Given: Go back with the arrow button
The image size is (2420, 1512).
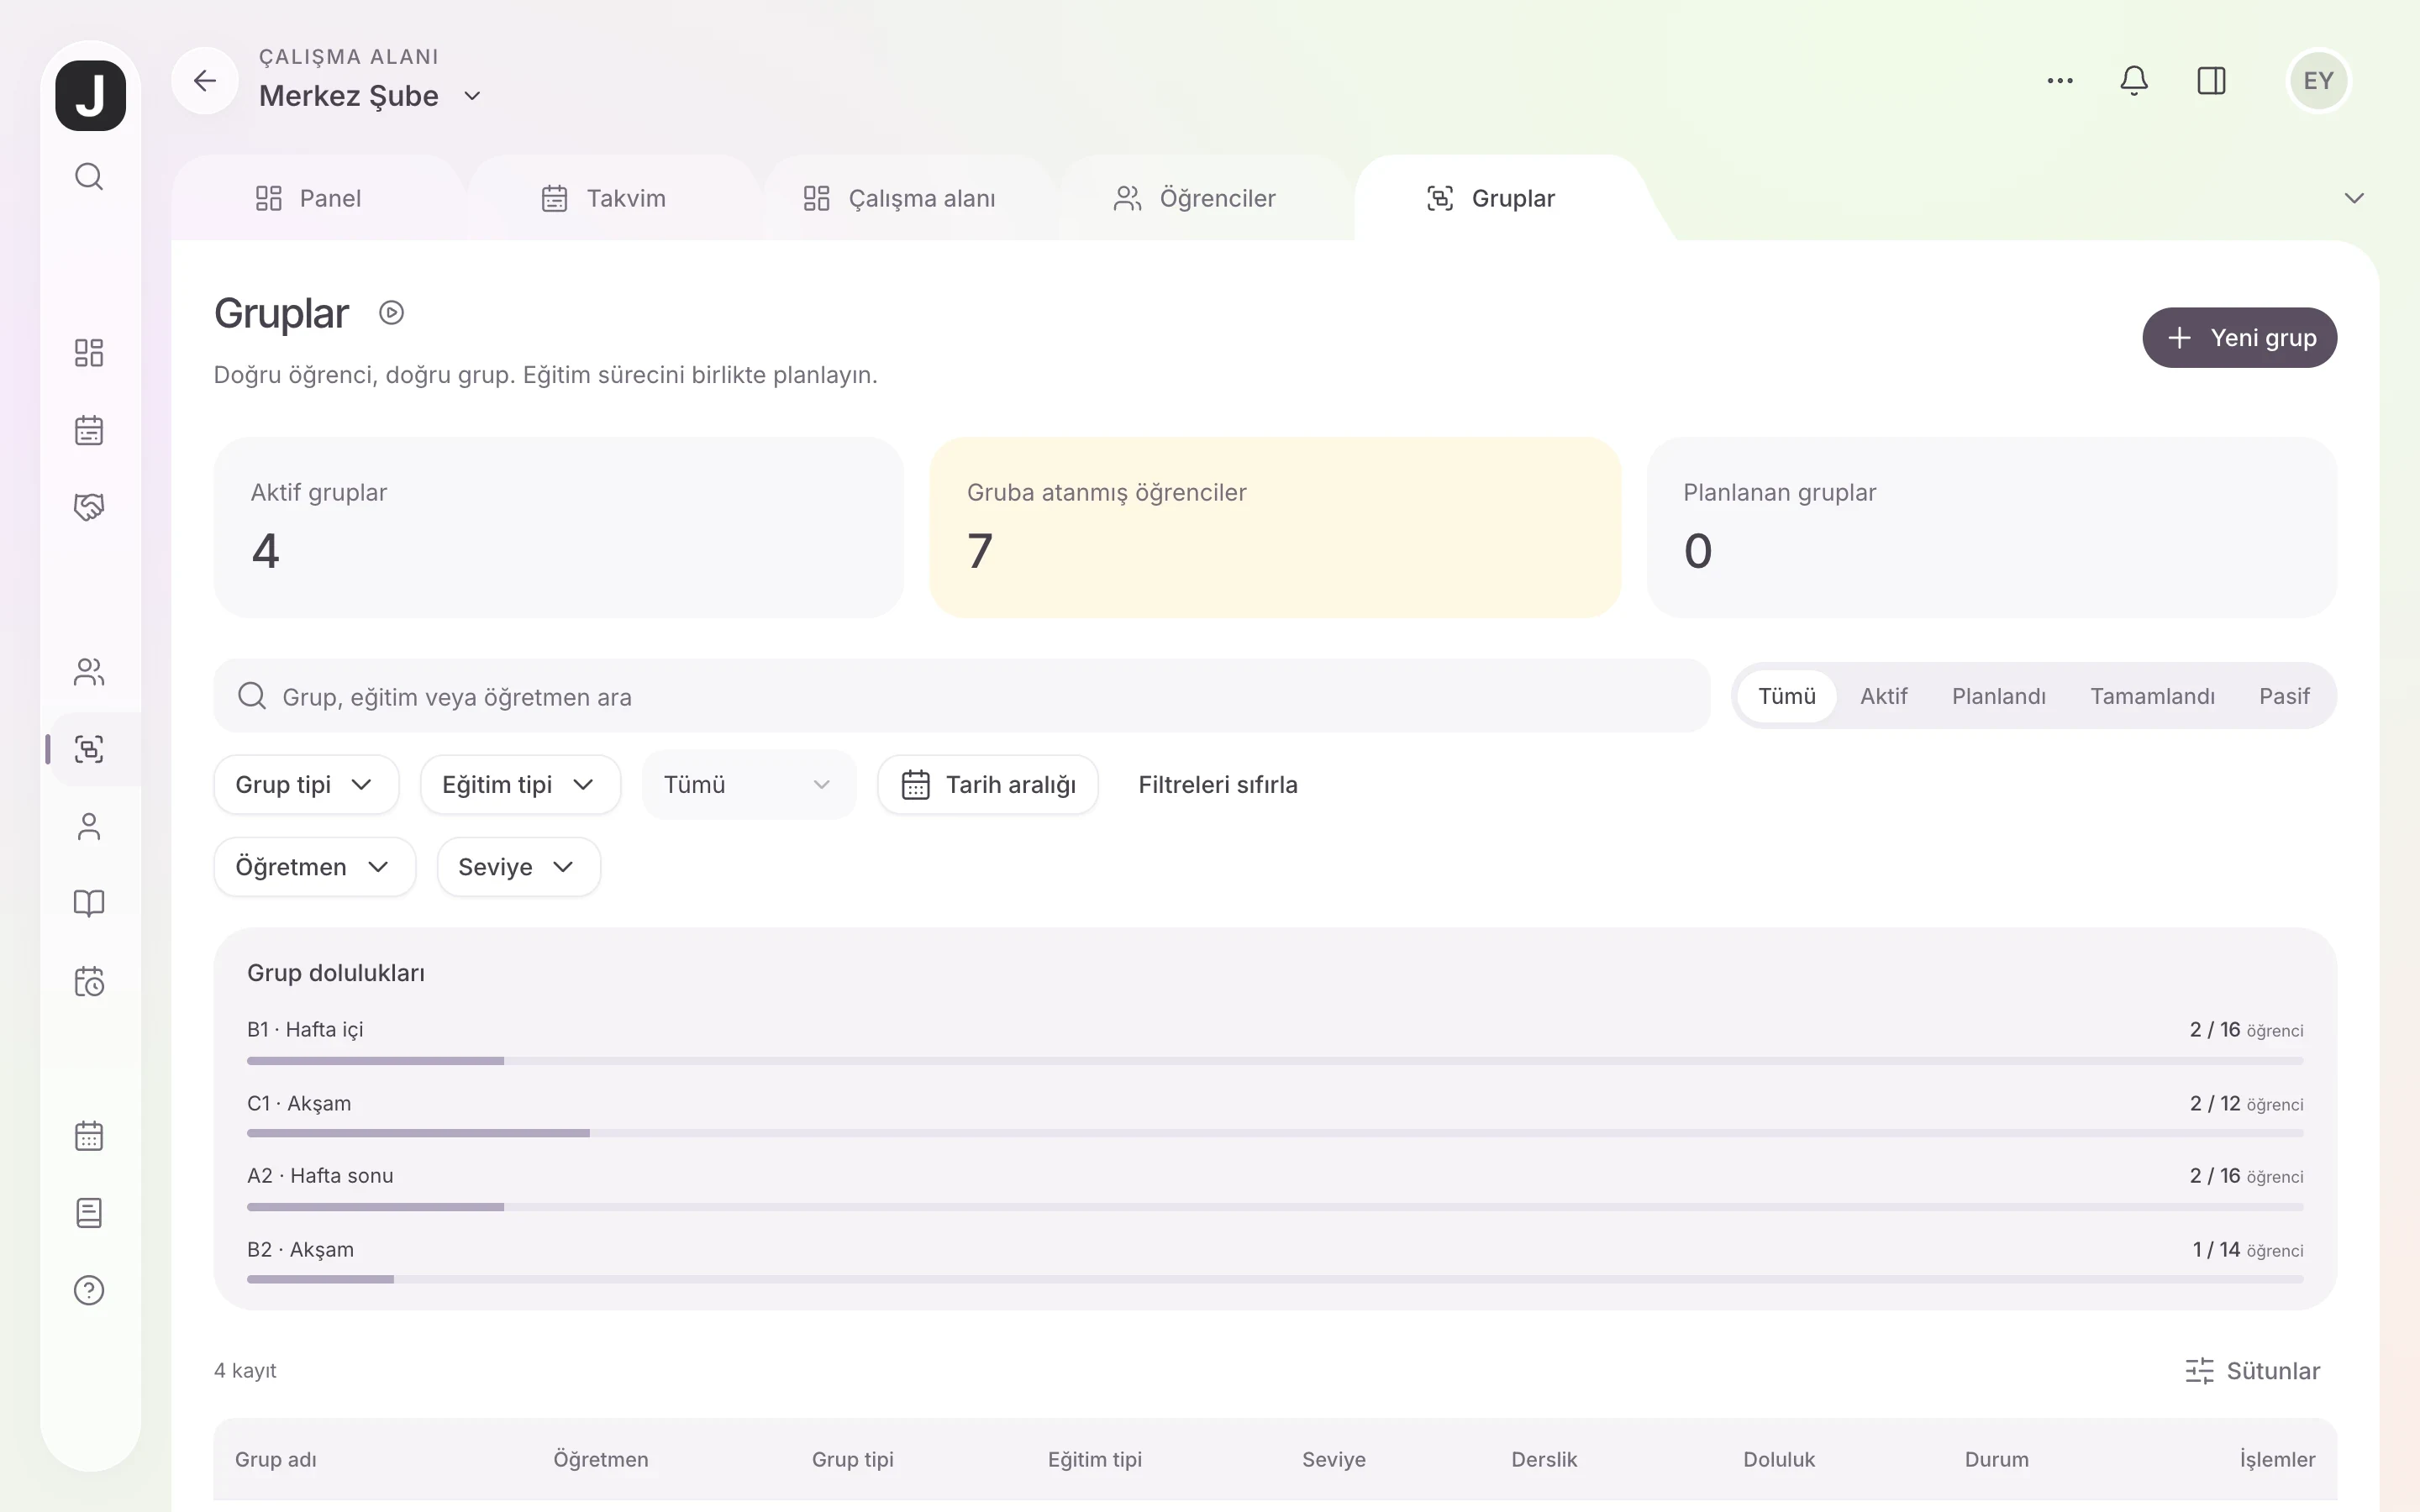Looking at the screenshot, I should point(205,80).
